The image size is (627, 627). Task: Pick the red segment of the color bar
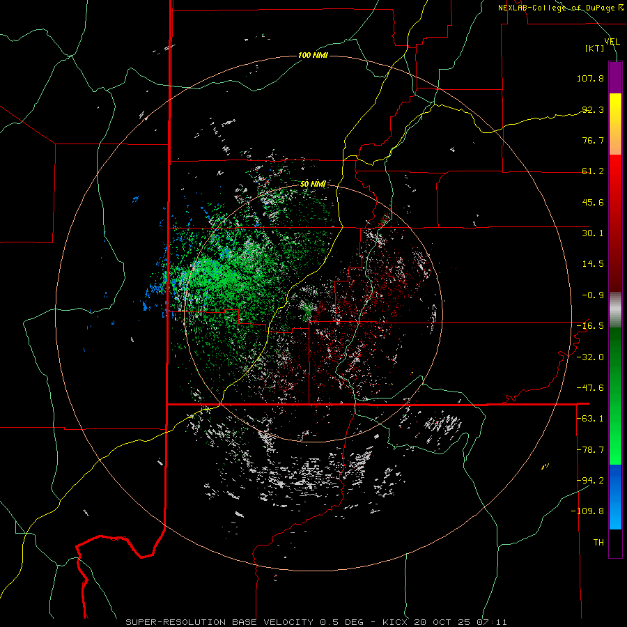tap(615, 223)
